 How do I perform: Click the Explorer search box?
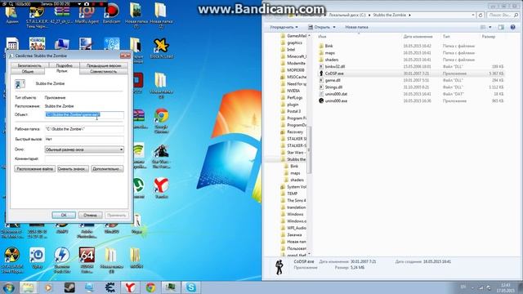[x=503, y=15]
